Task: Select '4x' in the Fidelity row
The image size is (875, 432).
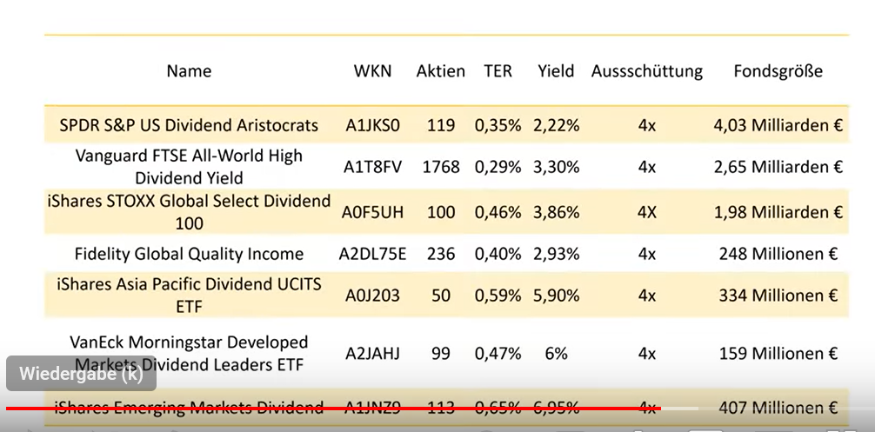Action: pos(647,254)
